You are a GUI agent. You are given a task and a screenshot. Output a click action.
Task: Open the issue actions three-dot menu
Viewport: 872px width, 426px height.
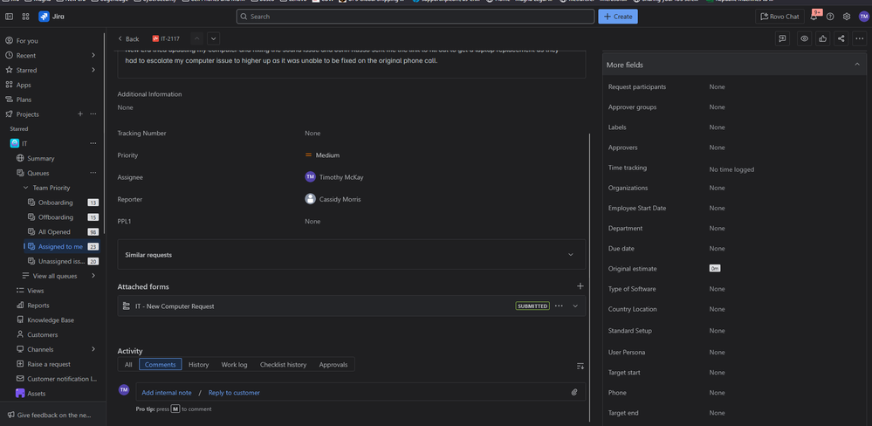click(860, 38)
